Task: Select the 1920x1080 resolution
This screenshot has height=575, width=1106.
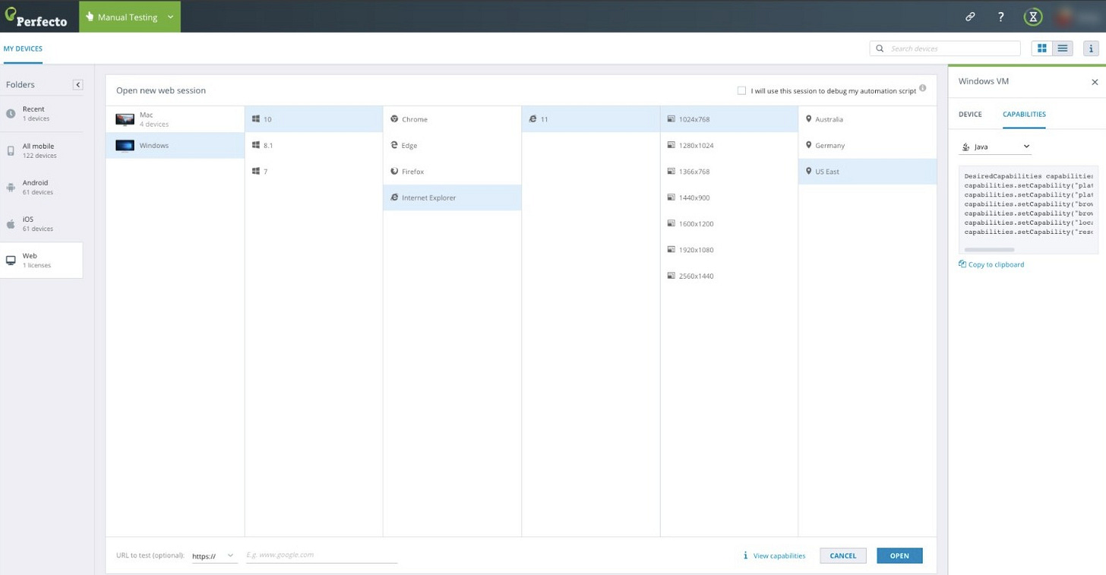Action: point(729,250)
